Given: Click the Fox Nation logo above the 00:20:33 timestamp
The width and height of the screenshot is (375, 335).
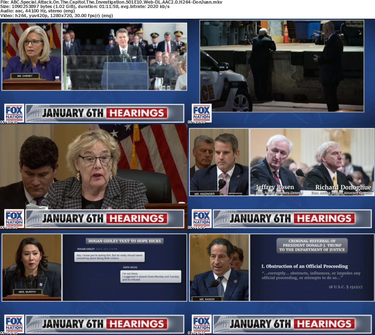Looking at the screenshot, I should click(202, 113).
